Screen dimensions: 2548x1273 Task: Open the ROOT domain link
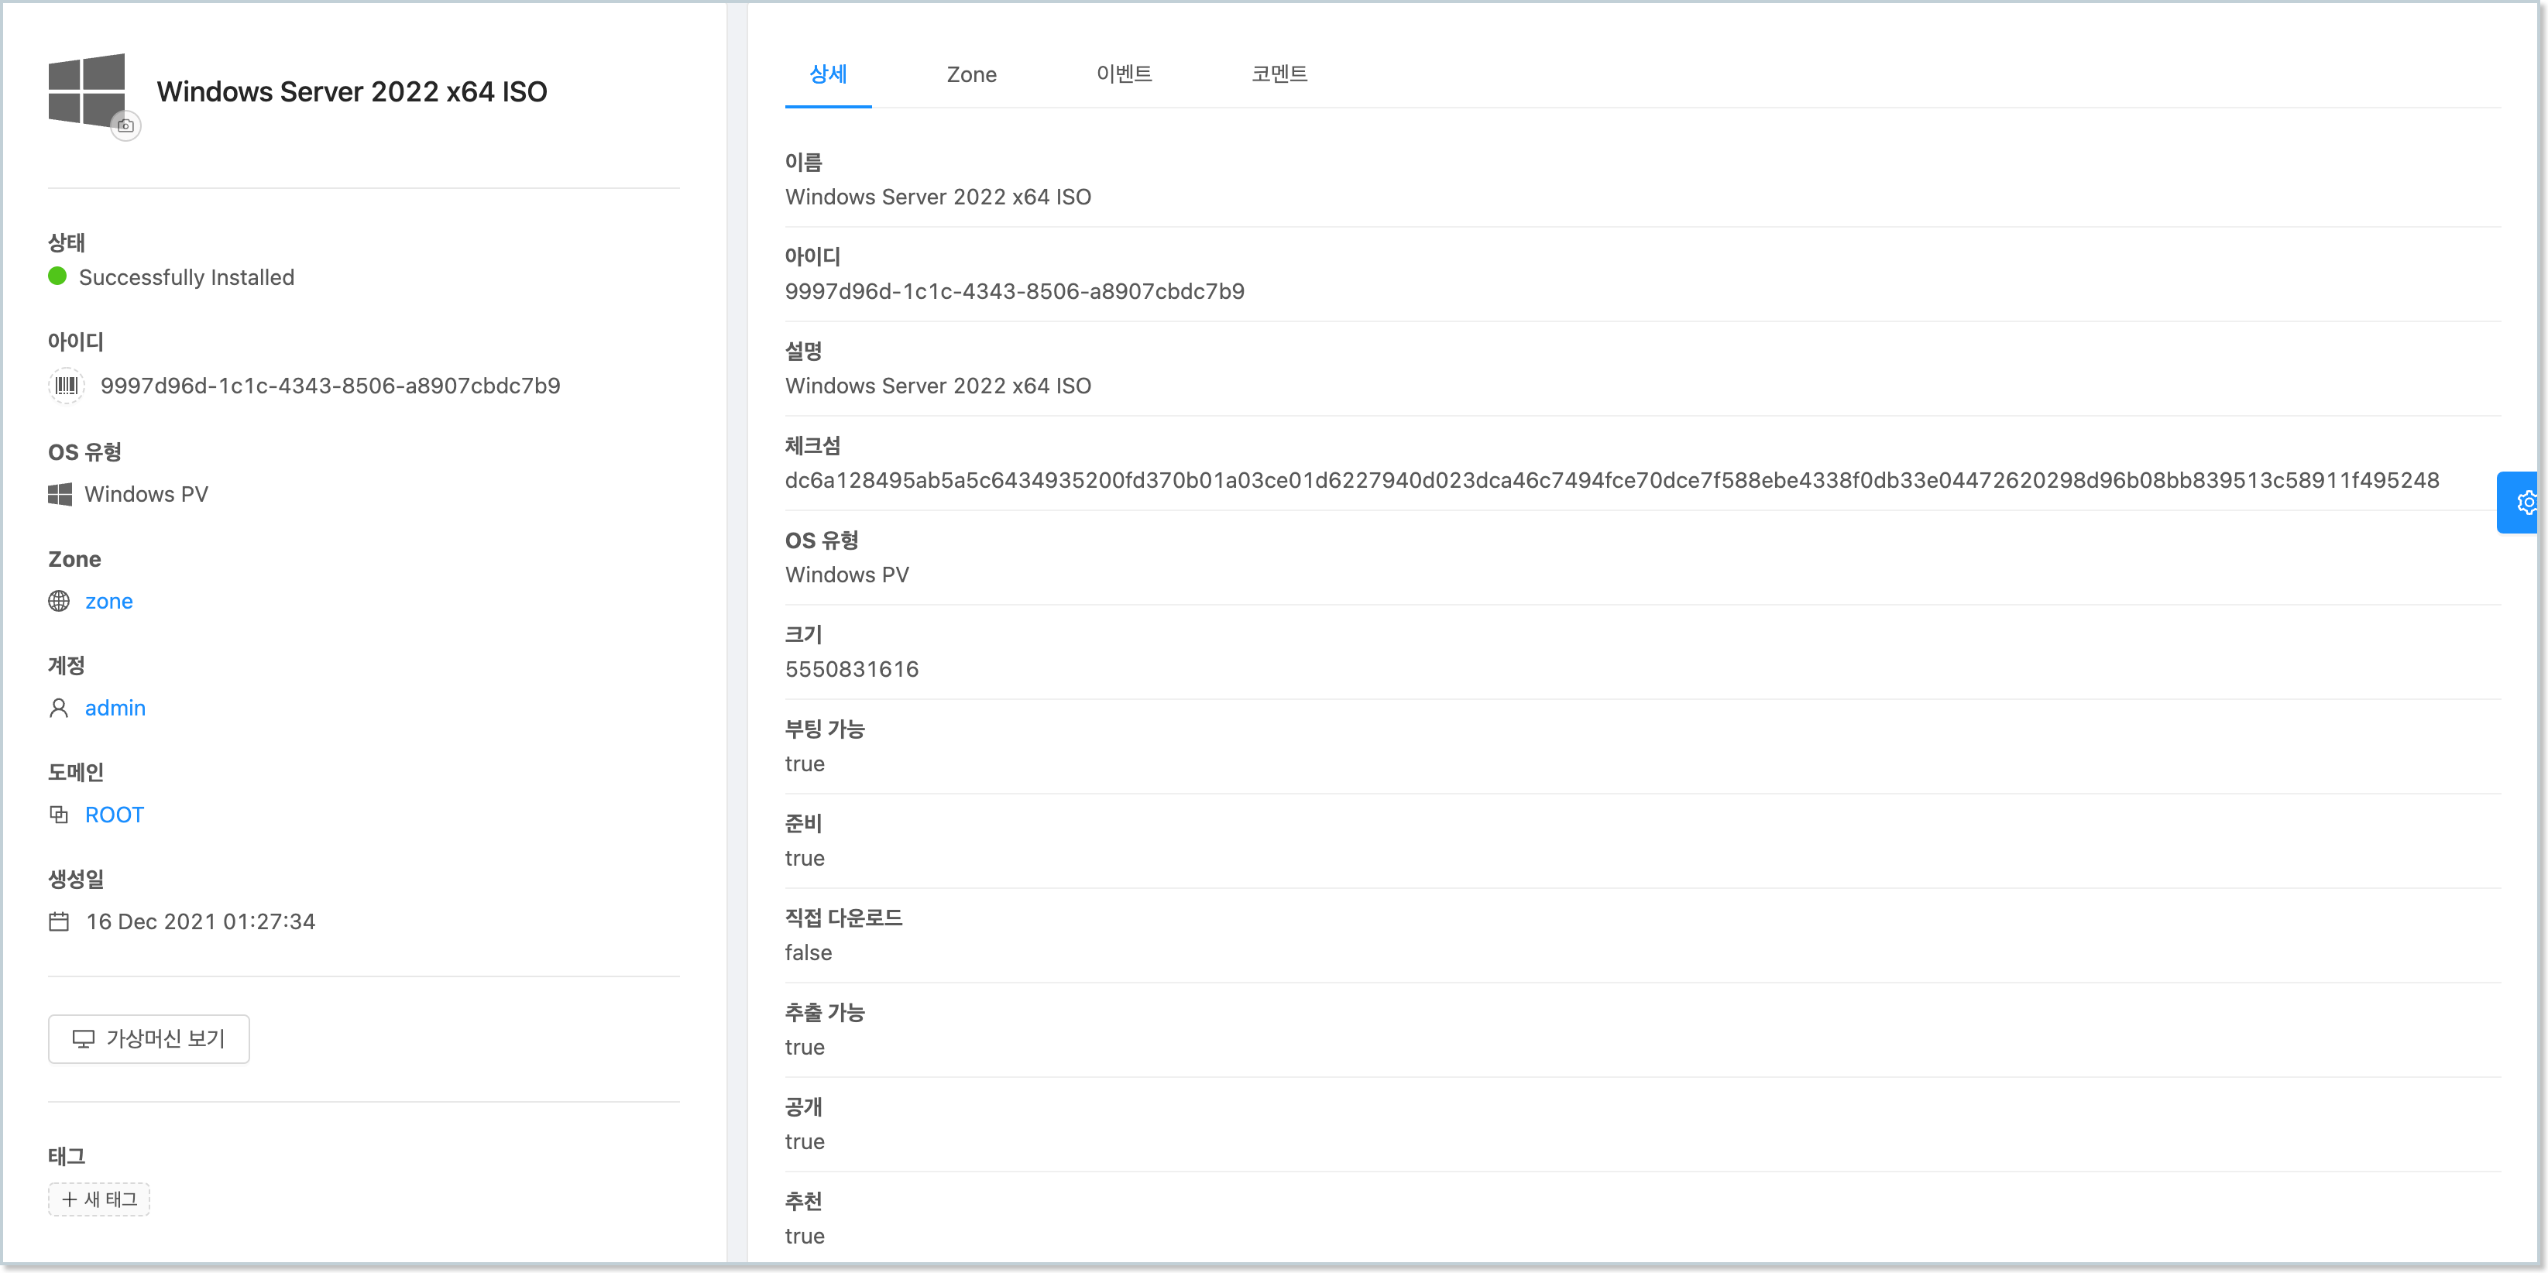114,814
